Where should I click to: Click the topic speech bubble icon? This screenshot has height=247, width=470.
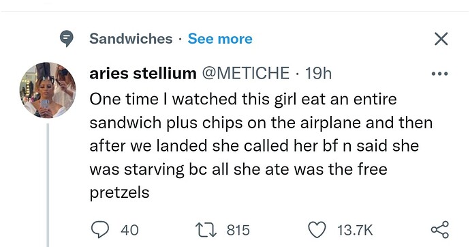[x=66, y=38]
